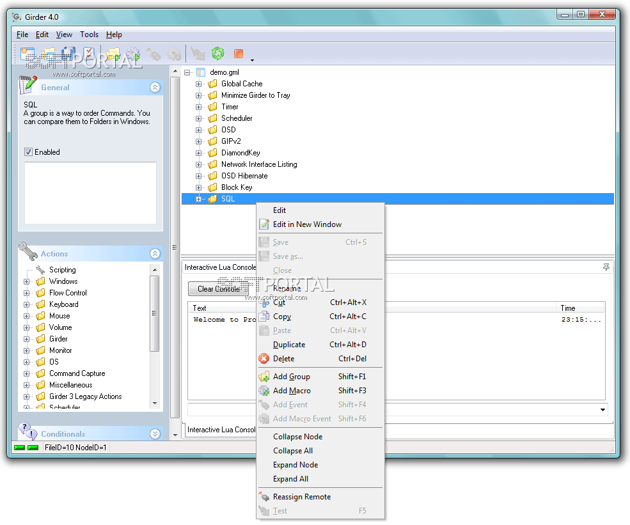Expand the Keyboard actions folder
This screenshot has height=525, width=630.
click(26, 304)
